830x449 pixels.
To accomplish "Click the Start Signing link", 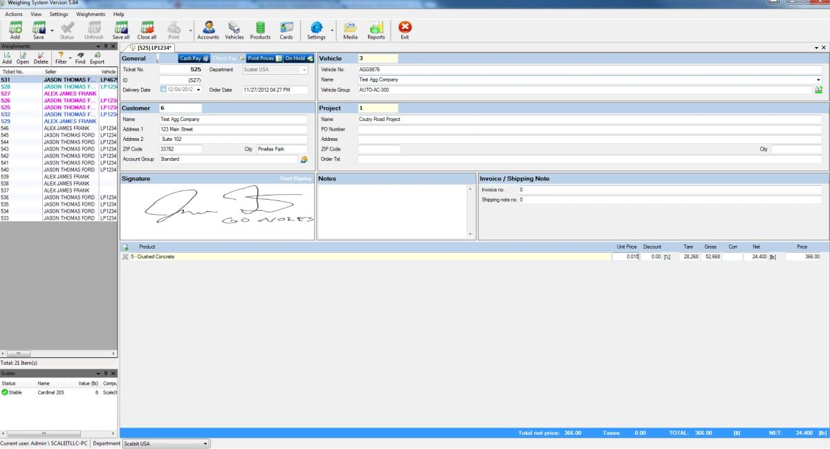I will point(295,179).
